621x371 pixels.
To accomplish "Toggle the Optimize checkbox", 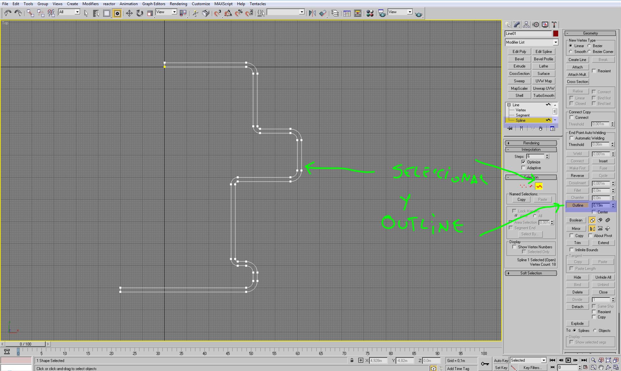I will (523, 162).
